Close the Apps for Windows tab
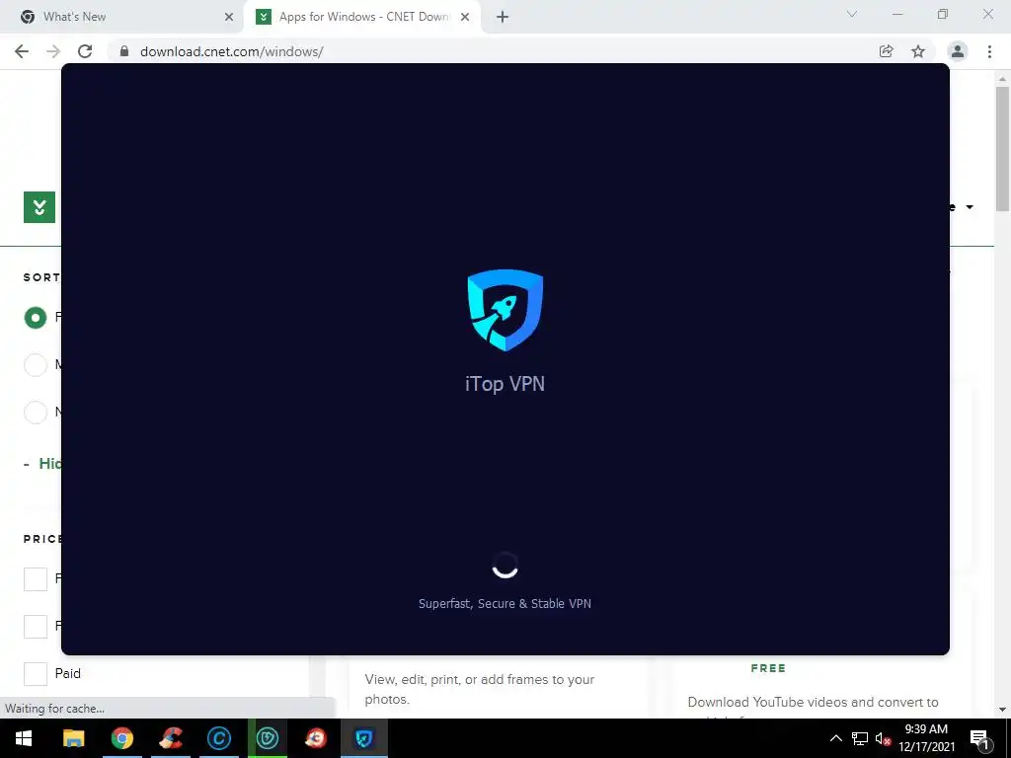Image resolution: width=1011 pixels, height=758 pixels. 465,17
